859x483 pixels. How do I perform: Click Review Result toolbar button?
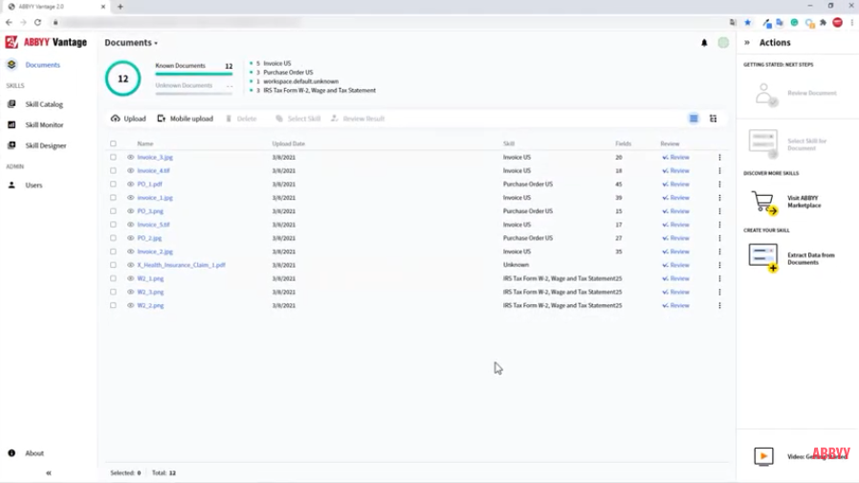pyautogui.click(x=358, y=119)
